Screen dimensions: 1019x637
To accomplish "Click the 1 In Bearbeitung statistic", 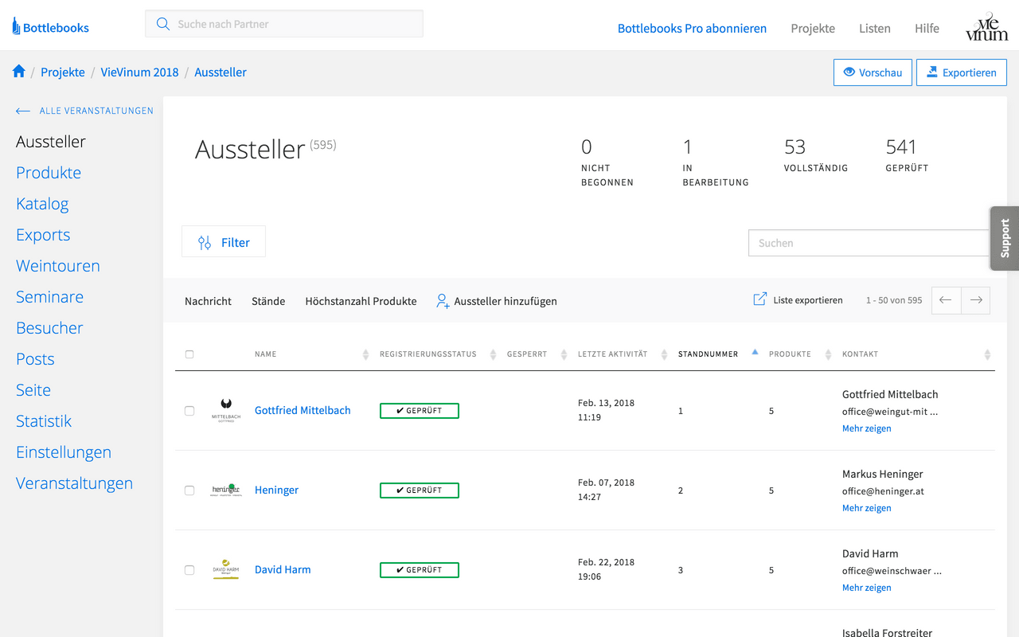I will 716,162.
